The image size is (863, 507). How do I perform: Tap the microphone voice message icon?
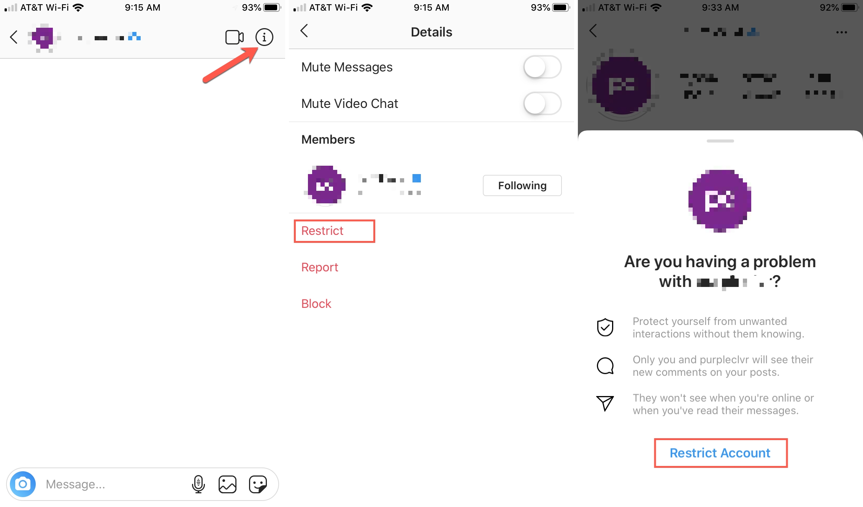(x=198, y=484)
